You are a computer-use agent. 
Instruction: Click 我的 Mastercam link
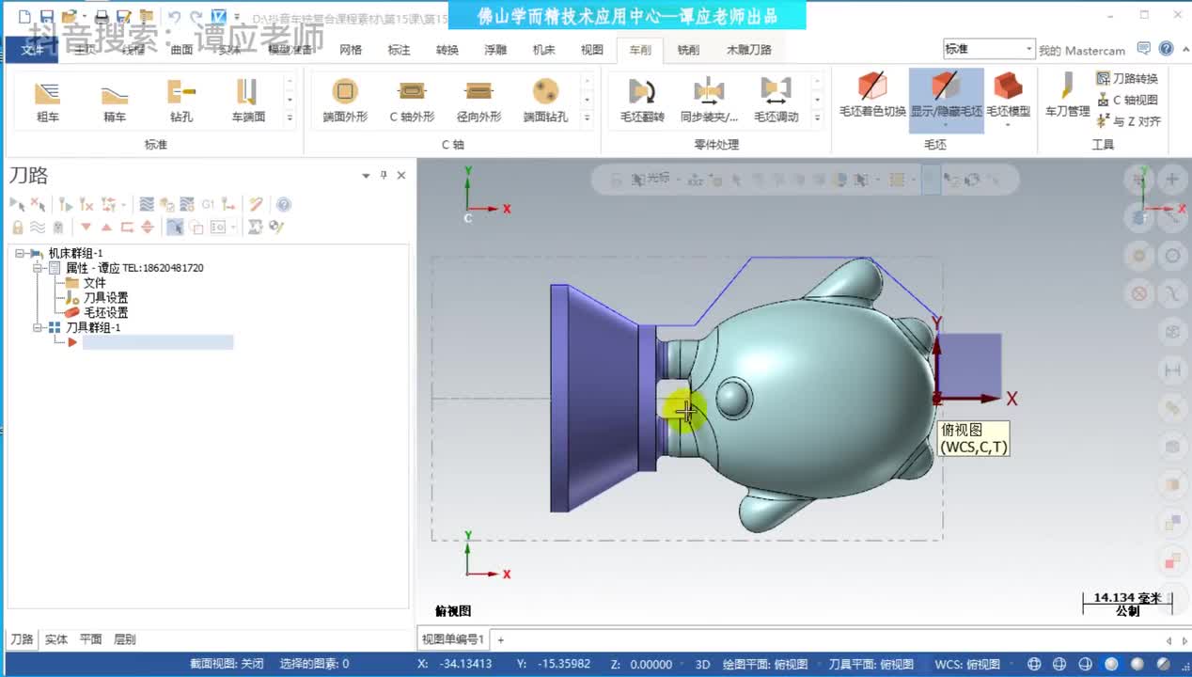point(1082,51)
